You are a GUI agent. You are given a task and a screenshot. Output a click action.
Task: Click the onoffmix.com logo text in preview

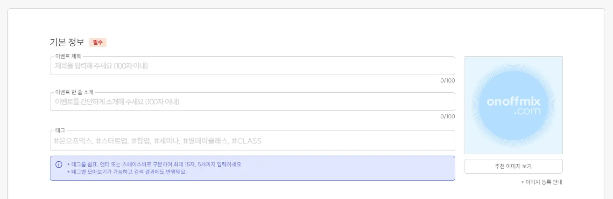(513, 106)
